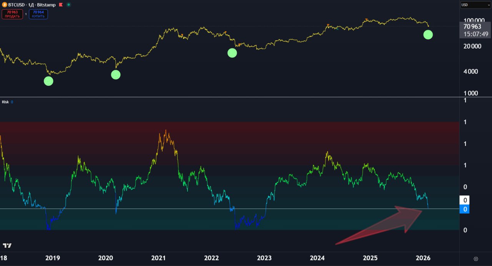
Task: Click the 2024 label on time axis
Action: 317,258
